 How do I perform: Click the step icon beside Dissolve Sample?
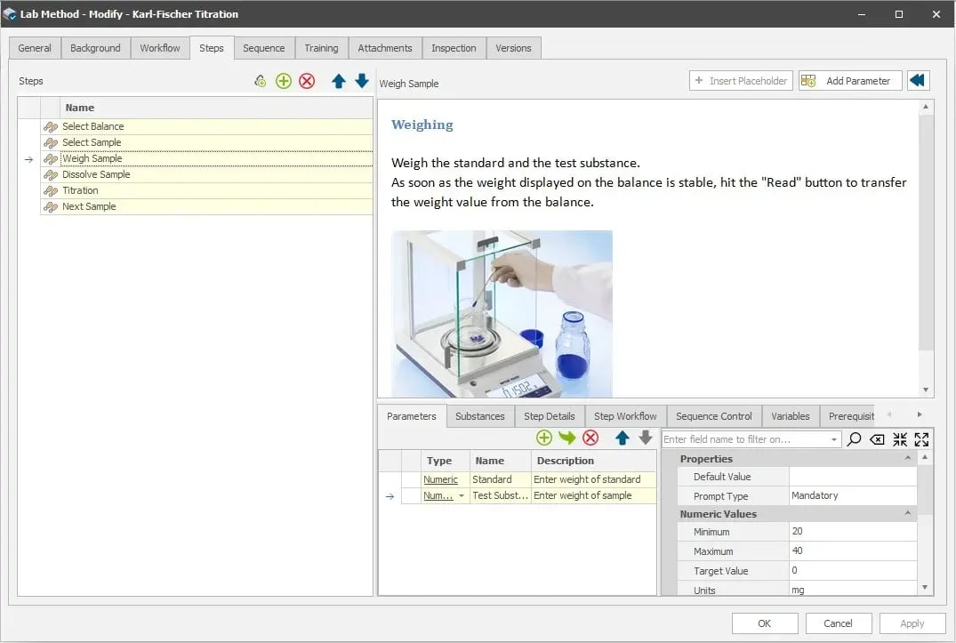[x=51, y=175]
